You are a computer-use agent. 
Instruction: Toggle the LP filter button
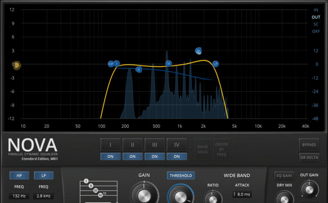(x=44, y=175)
